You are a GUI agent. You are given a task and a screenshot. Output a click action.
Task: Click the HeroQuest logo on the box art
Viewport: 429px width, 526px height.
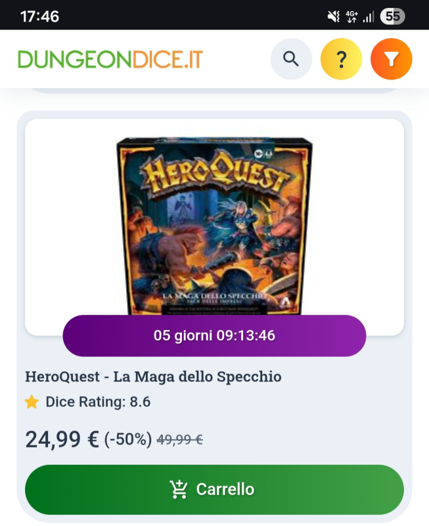point(214,173)
